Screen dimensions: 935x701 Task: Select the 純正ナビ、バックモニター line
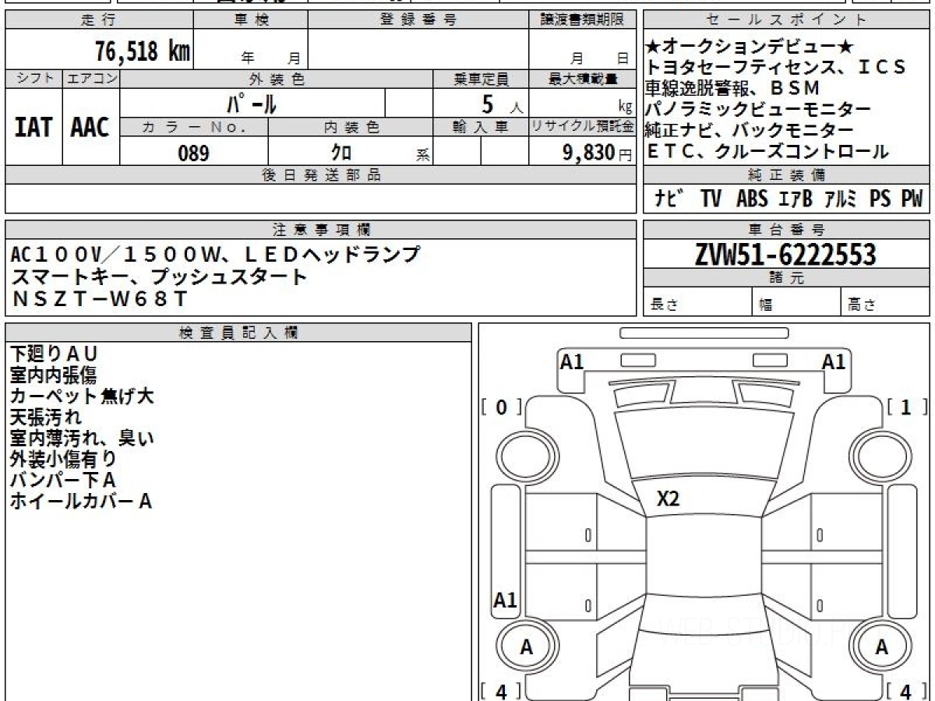pyautogui.click(x=750, y=131)
